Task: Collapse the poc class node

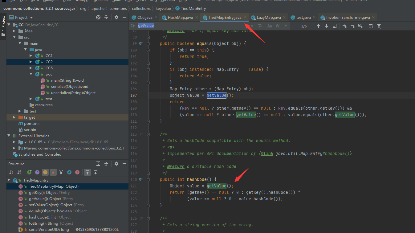Action: [31, 74]
